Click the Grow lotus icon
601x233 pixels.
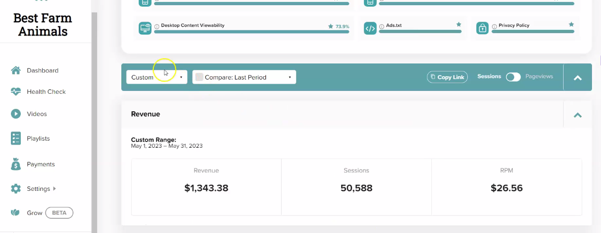pyautogui.click(x=16, y=213)
